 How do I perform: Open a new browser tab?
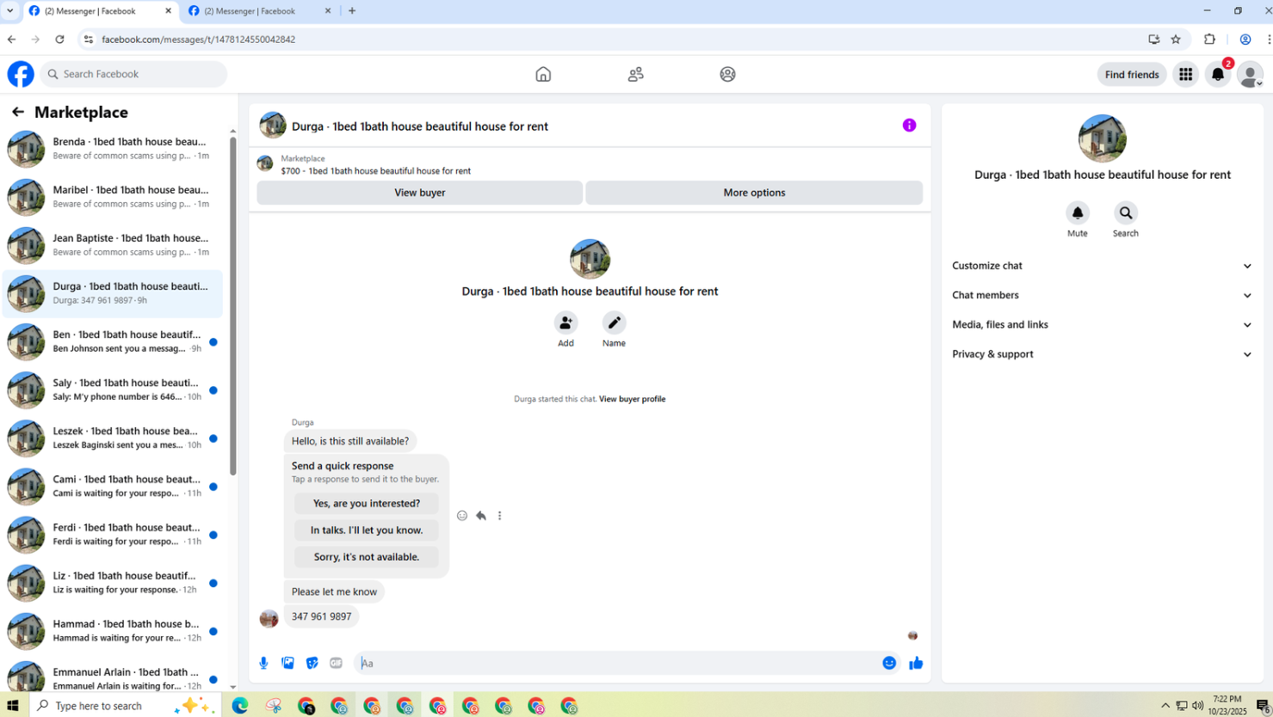click(x=352, y=11)
